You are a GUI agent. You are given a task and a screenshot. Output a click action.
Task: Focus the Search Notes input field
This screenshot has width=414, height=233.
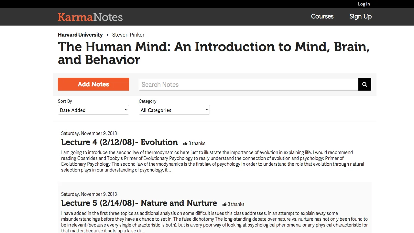(x=248, y=84)
